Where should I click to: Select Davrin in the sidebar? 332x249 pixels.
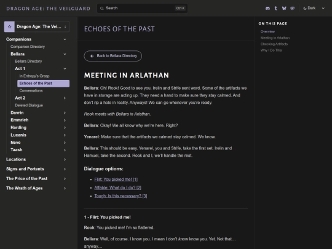tap(17, 113)
